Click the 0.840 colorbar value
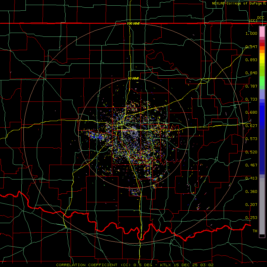 (251, 73)
